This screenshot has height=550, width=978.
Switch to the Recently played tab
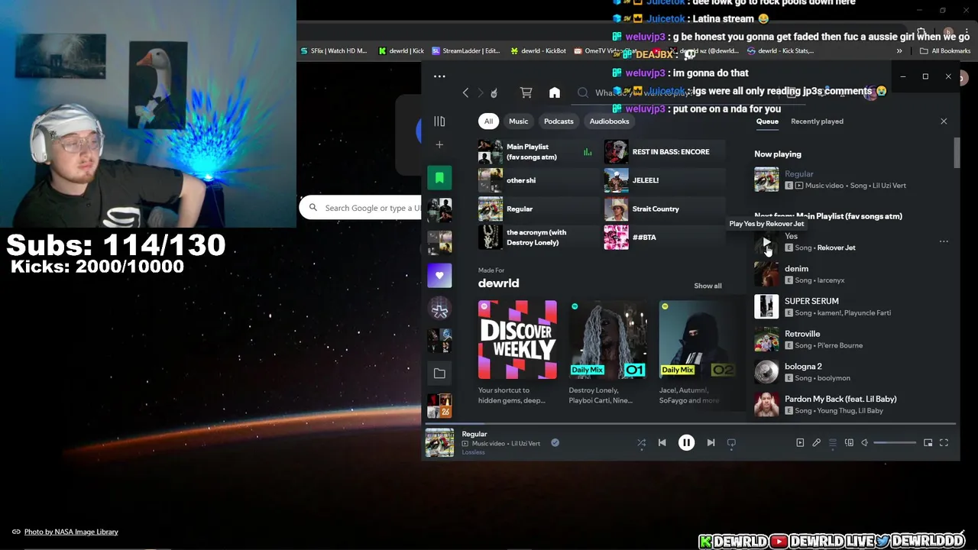(x=817, y=121)
